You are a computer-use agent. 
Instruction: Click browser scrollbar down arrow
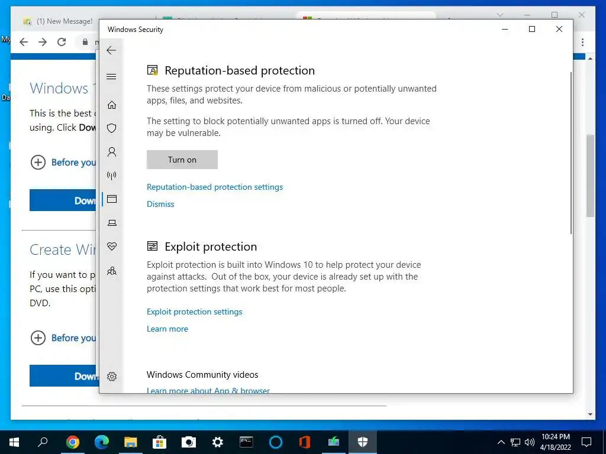click(x=590, y=414)
